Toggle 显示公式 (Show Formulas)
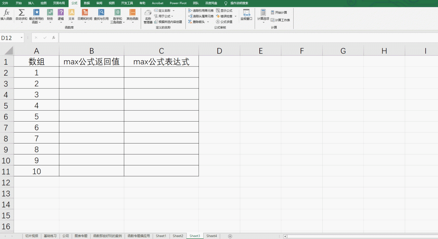Image resolution: width=438 pixels, height=239 pixels. coord(224,11)
